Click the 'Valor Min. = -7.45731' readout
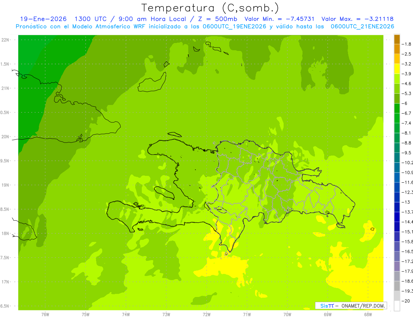413x319 pixels. [x=279, y=19]
